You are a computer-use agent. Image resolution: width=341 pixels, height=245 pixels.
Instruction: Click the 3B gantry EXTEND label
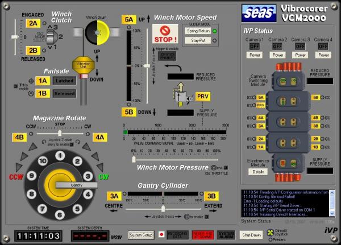(x=211, y=196)
